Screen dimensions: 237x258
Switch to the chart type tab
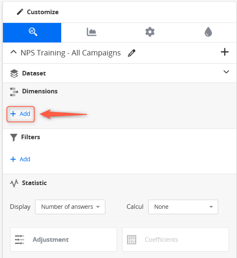(92, 32)
